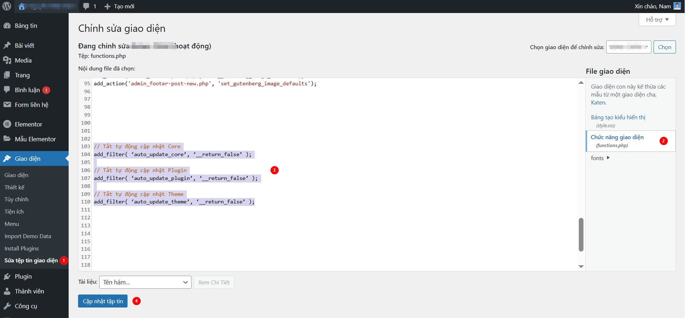Viewport: 685px width, 318px height.
Task: Open theme selection dropdown
Action: [x=629, y=47]
